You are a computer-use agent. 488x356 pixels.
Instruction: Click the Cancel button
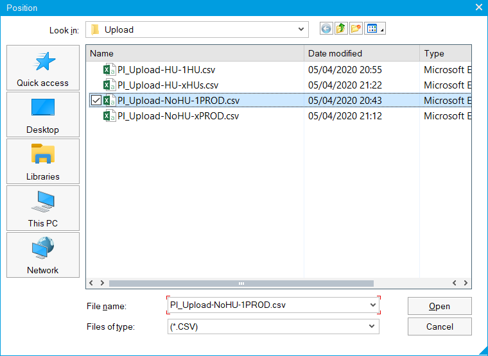click(x=439, y=326)
